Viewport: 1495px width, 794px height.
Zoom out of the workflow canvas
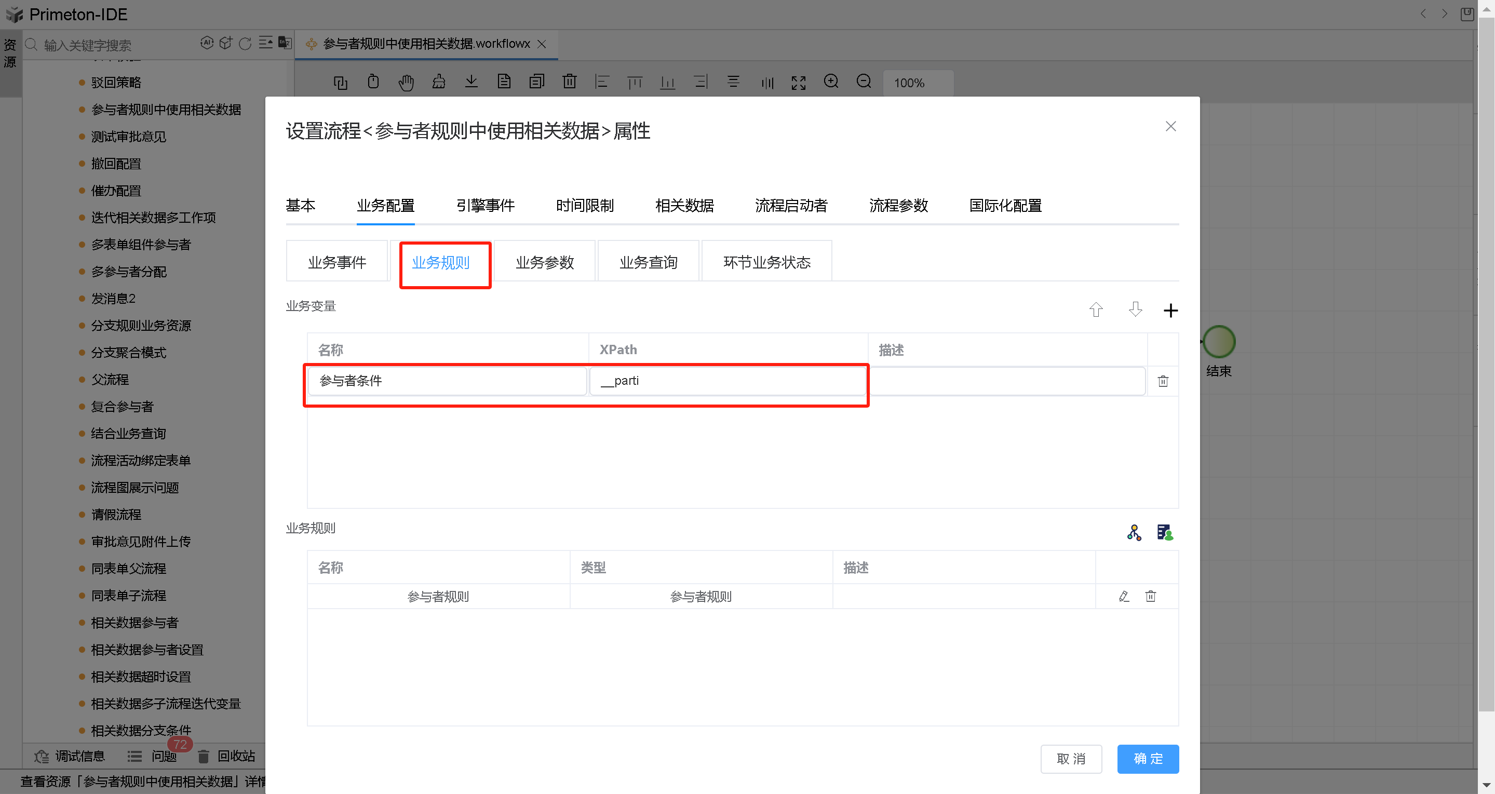pos(864,82)
